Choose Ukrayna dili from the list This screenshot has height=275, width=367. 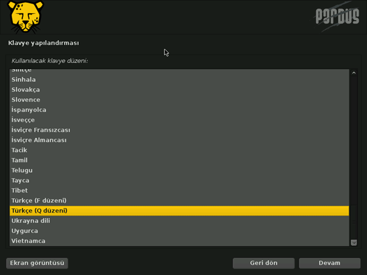tap(30, 220)
